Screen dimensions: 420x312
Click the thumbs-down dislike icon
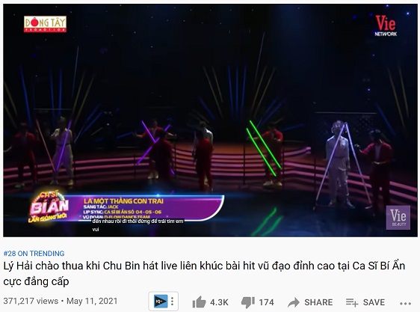(248, 302)
